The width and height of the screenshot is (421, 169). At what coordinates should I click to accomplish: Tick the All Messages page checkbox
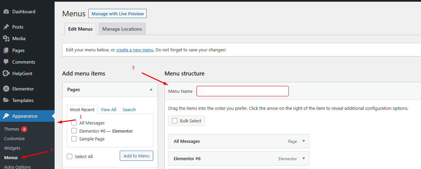[74, 123]
